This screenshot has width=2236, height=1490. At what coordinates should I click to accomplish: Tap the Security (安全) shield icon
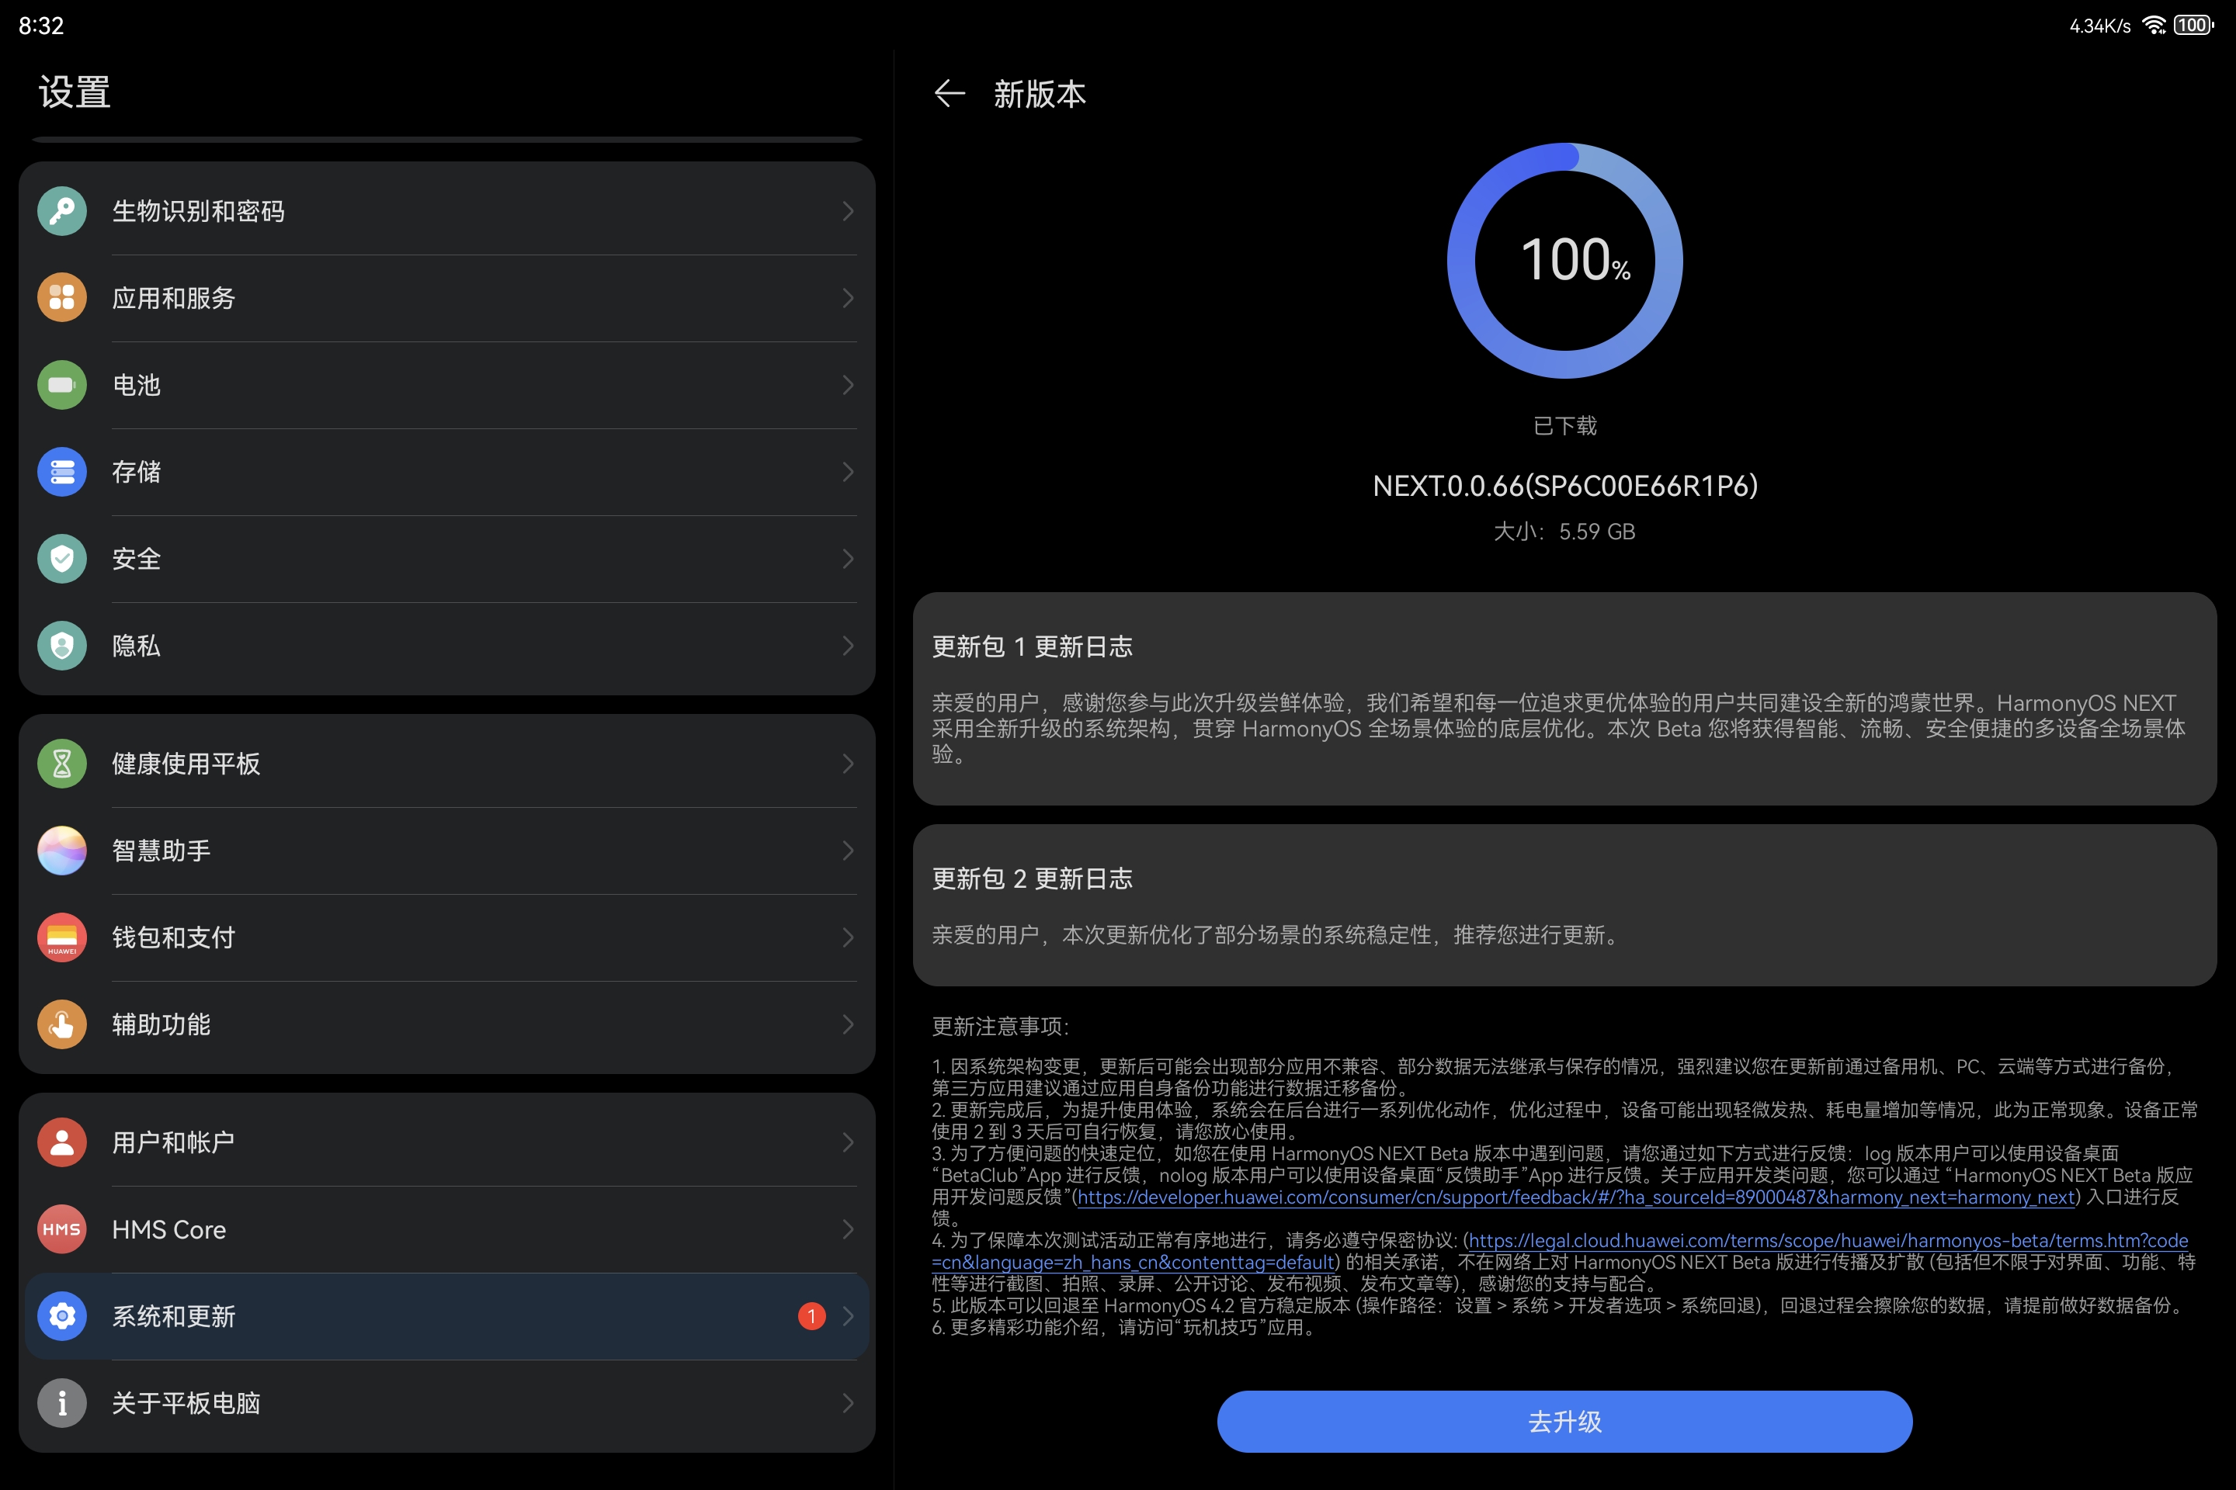pyautogui.click(x=62, y=559)
